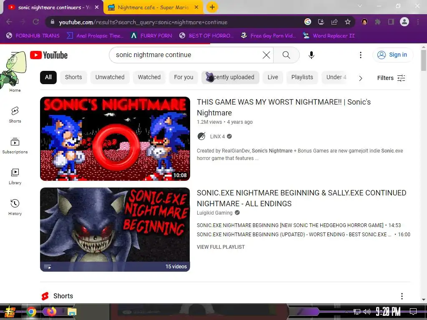The height and width of the screenshot is (320, 427).
Task: Open the YouTube home logo
Action: coord(49,55)
